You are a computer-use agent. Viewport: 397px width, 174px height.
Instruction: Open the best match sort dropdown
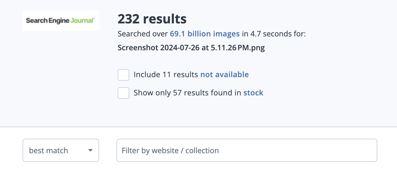[61, 150]
